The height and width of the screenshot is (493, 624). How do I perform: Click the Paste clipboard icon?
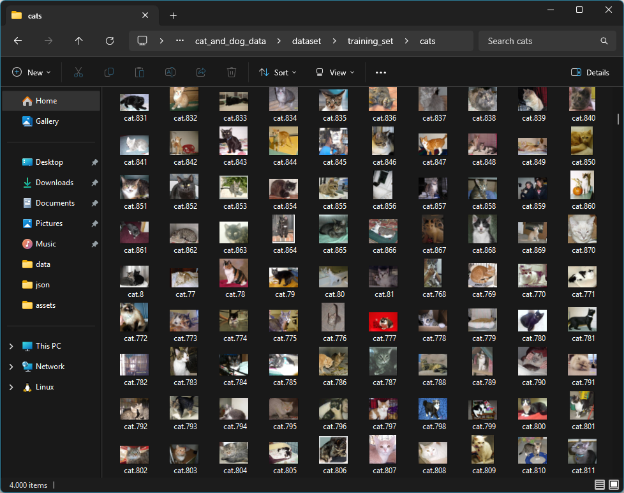[140, 73]
